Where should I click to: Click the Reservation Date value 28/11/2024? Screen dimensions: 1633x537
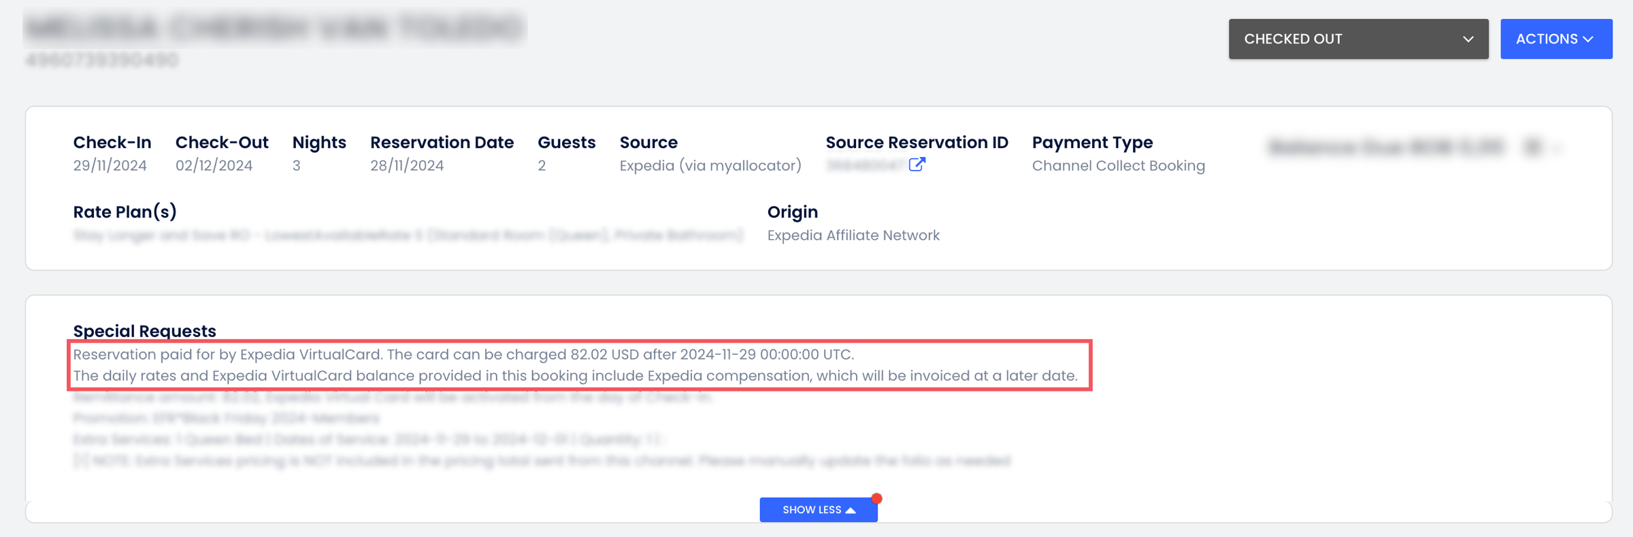407,166
